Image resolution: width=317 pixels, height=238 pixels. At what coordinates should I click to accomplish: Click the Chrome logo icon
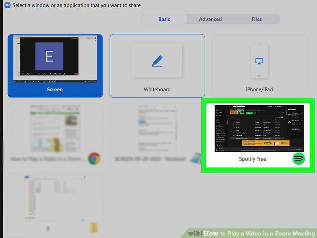[x=94, y=158]
